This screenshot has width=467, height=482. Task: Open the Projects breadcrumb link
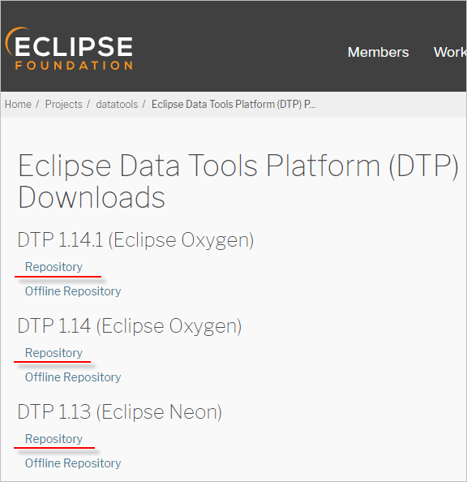coord(63,104)
